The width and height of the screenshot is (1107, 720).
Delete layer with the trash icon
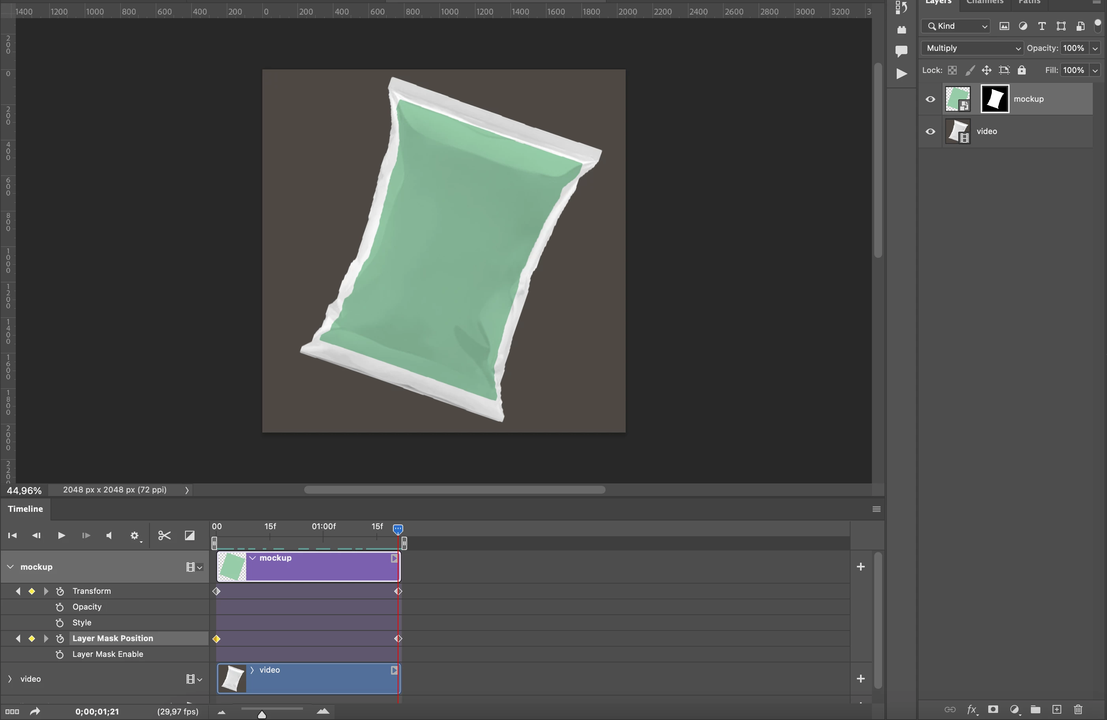click(x=1078, y=709)
